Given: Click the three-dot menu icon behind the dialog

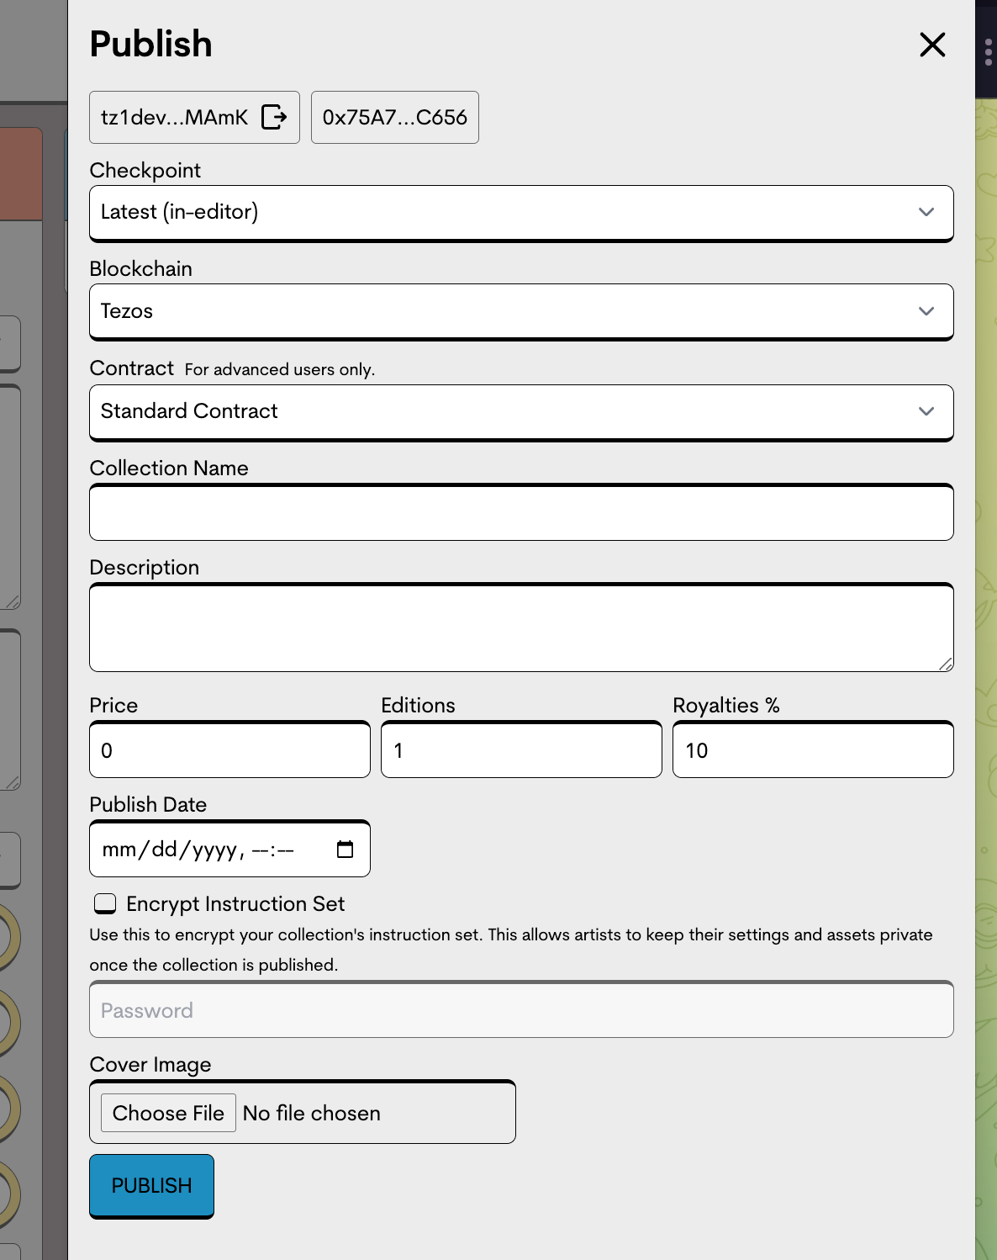Looking at the screenshot, I should (988, 51).
